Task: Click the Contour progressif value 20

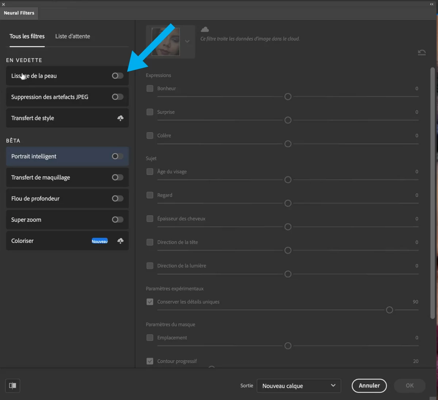Action: tap(416, 361)
